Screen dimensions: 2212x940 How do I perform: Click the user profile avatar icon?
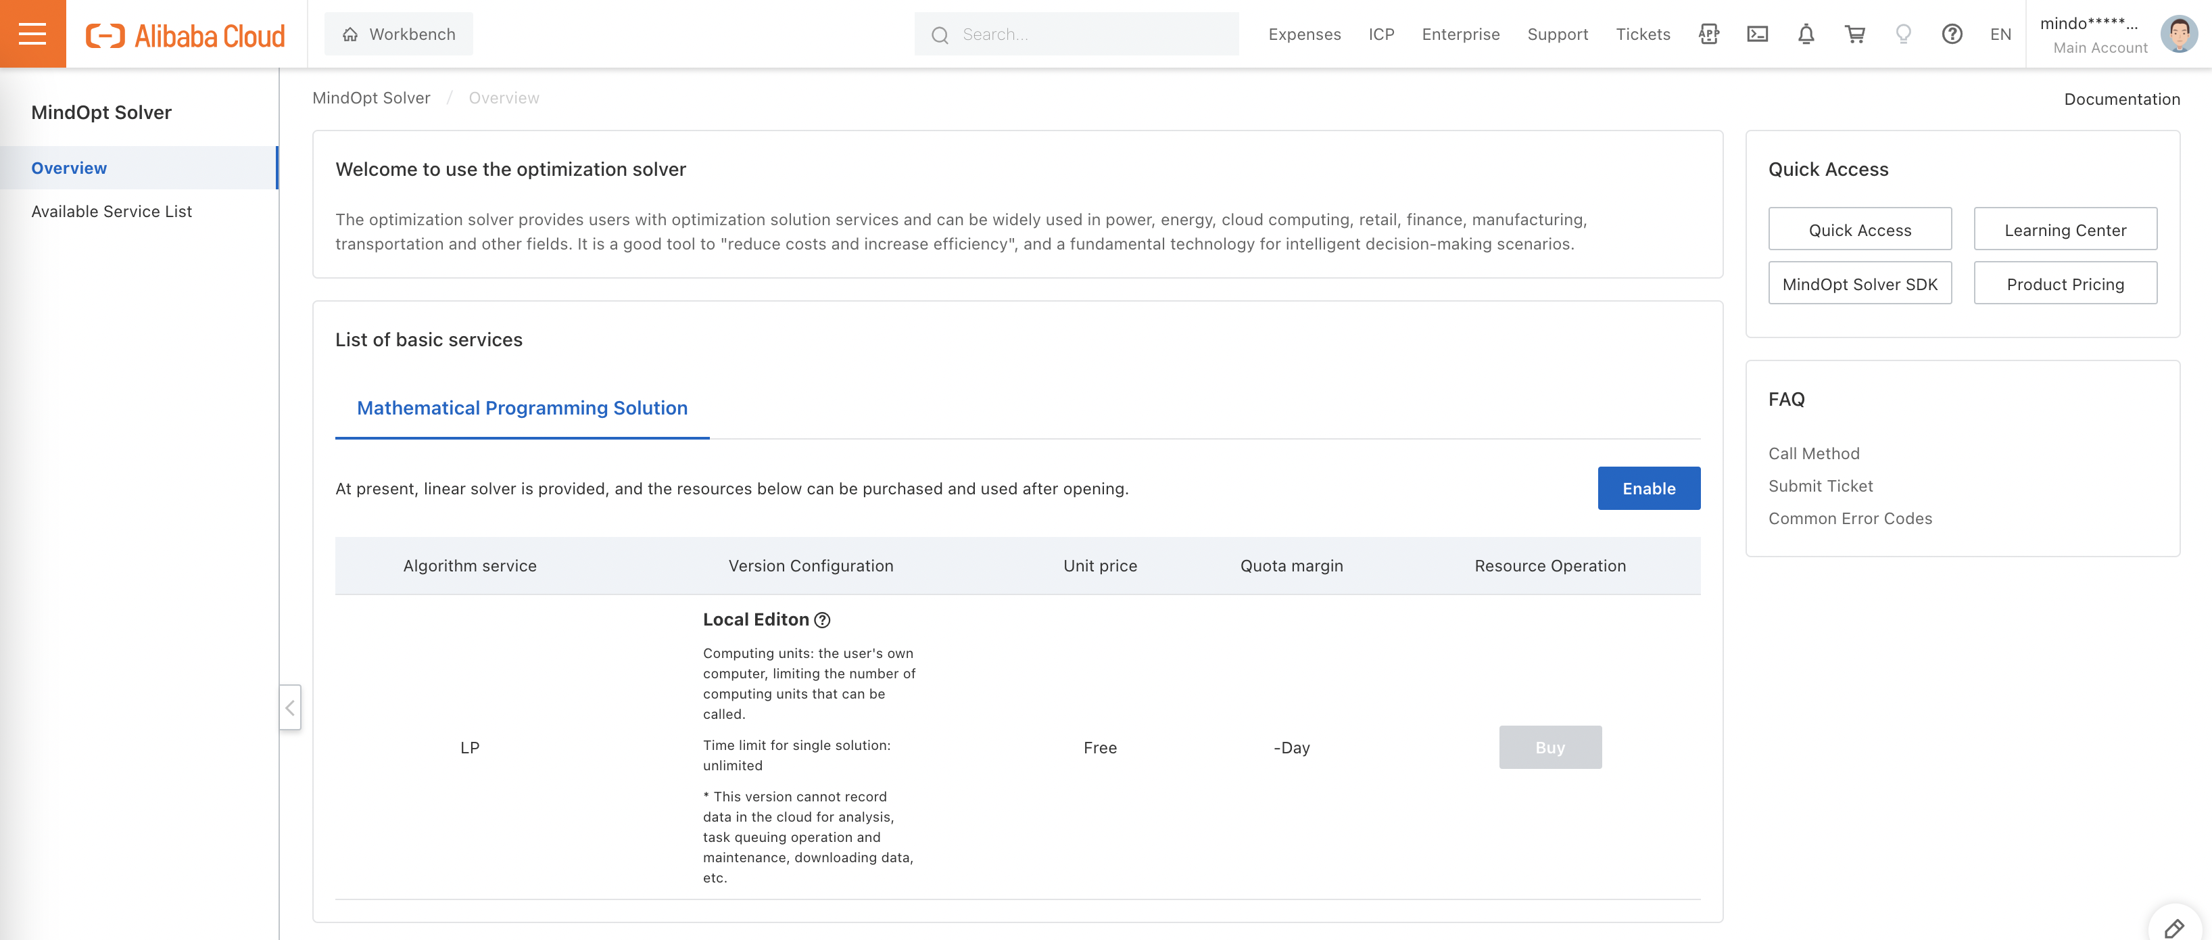[2178, 31]
